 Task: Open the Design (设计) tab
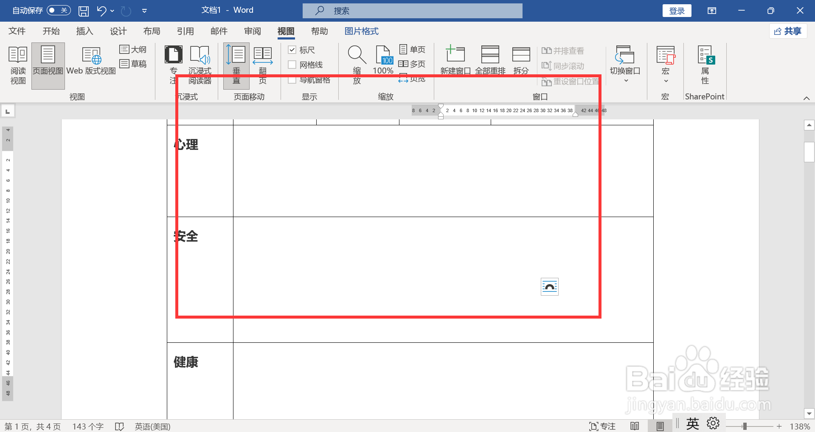click(x=118, y=31)
